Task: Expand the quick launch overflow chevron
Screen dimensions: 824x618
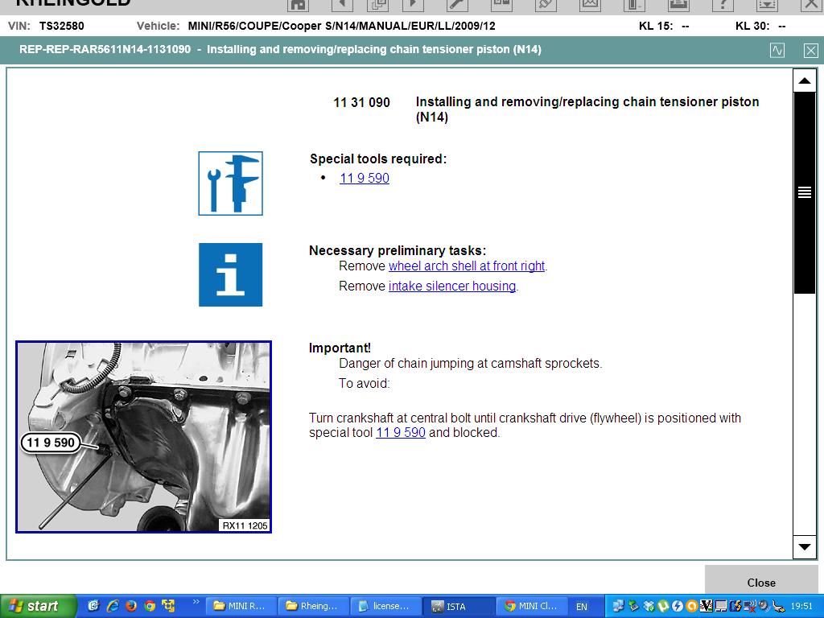Action: 196,602
